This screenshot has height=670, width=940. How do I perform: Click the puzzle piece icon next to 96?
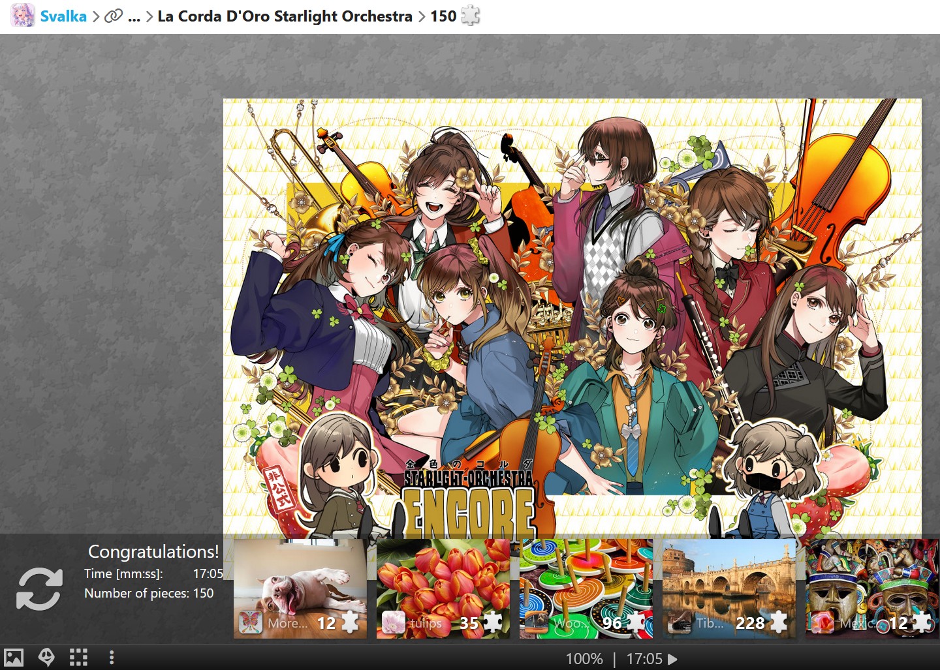click(637, 622)
